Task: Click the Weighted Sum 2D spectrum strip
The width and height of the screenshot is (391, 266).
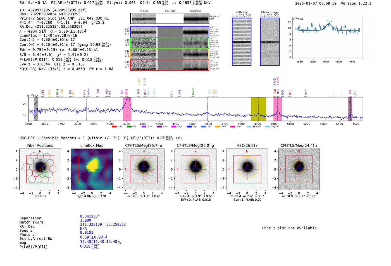Action: [x=170, y=18]
